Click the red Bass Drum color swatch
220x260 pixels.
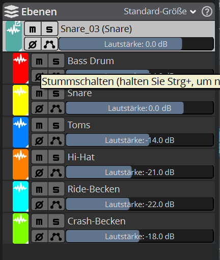[x=20, y=68]
